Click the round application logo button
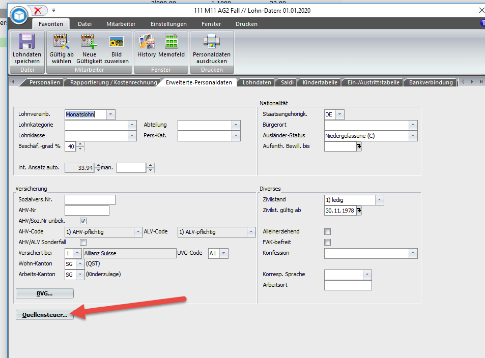485x358 pixels. 19,16
